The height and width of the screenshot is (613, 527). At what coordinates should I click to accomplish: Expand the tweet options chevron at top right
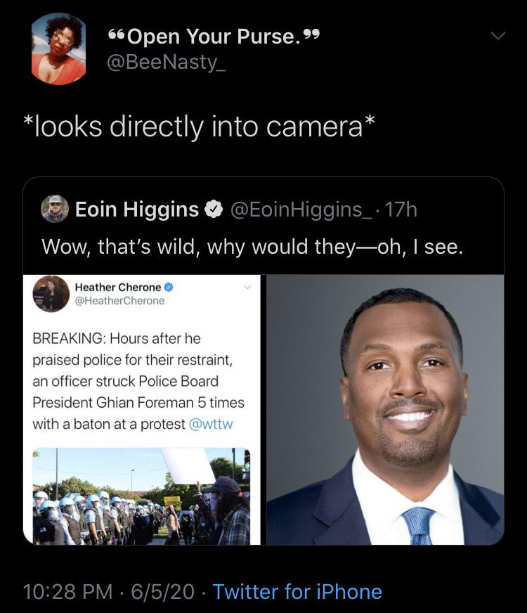coord(497,35)
